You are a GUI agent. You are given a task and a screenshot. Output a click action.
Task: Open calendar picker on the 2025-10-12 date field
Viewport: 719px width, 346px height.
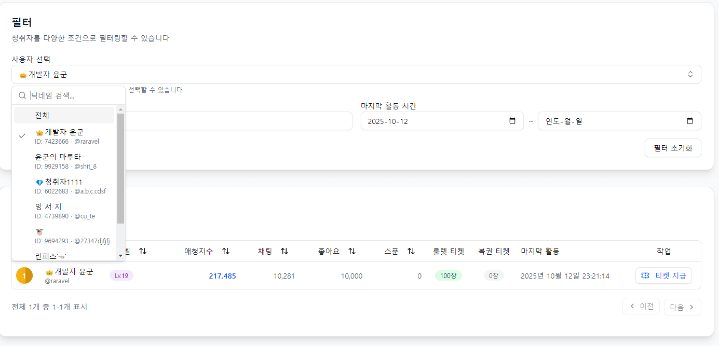(512, 121)
